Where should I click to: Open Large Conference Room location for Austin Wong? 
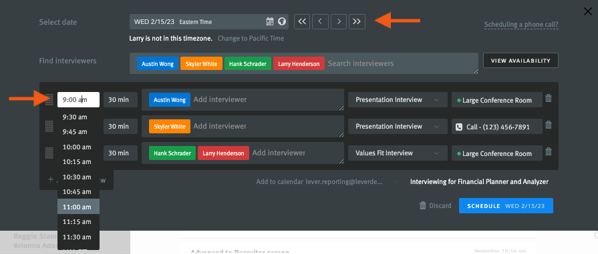(497, 100)
